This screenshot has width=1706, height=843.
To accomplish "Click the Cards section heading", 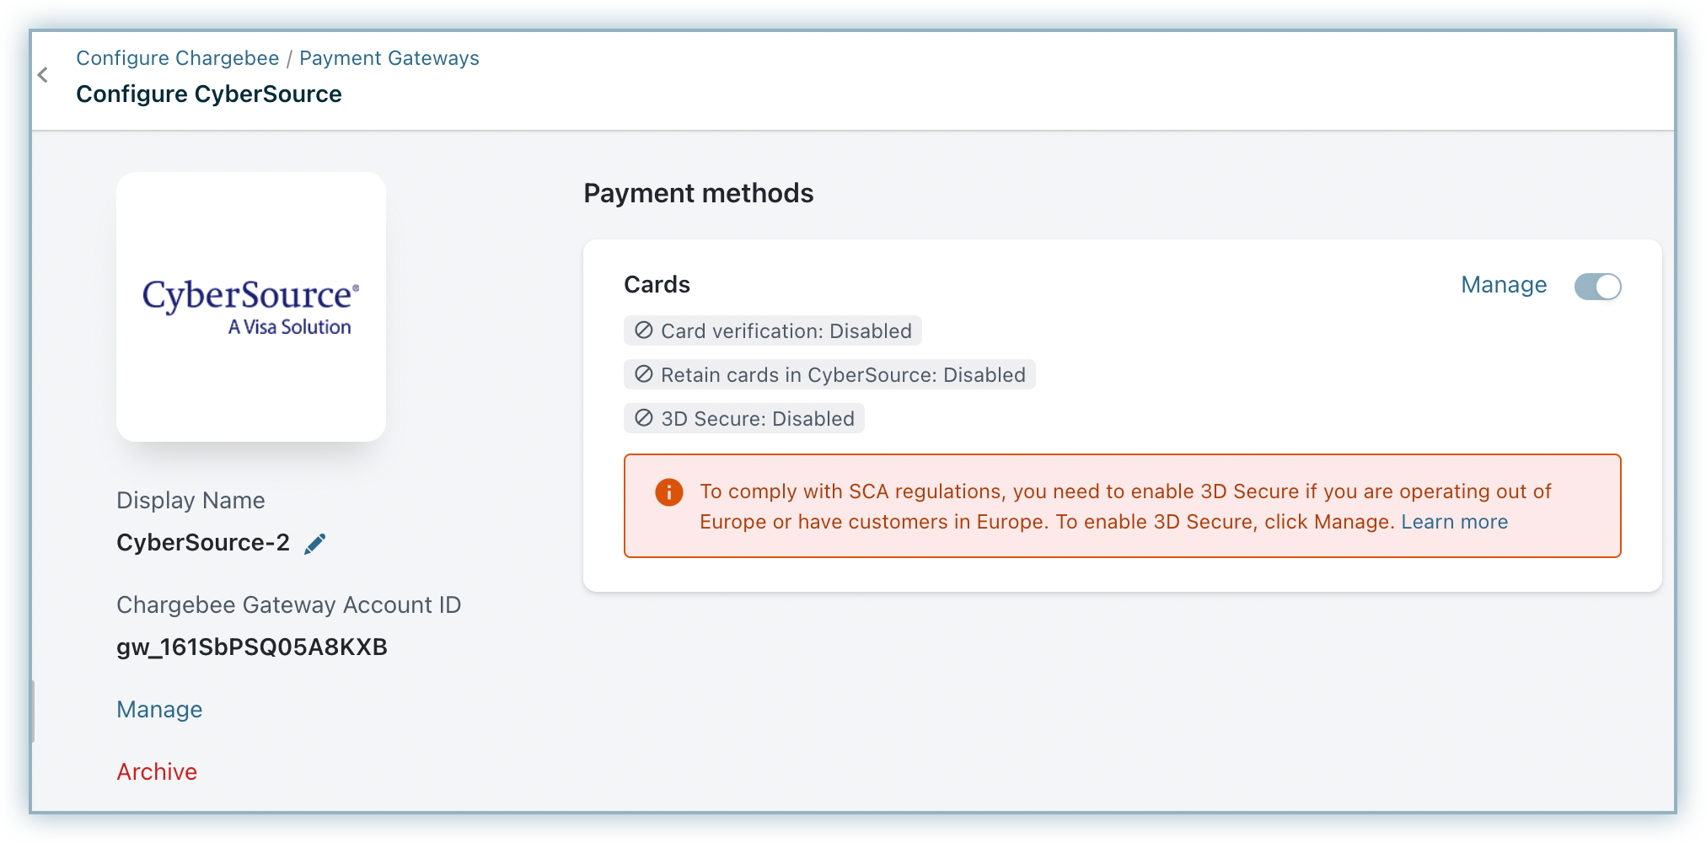I will 657,285.
